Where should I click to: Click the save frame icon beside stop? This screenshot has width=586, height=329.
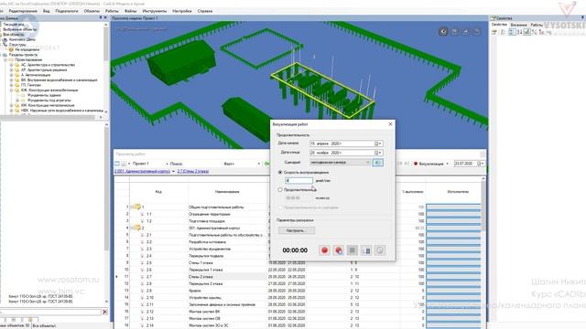point(366,250)
